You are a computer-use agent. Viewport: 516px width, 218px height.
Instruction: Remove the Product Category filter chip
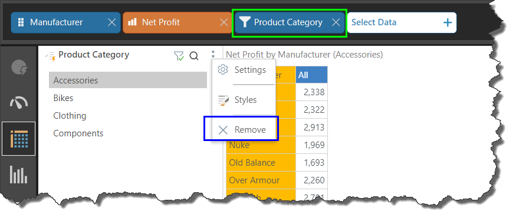(336, 22)
